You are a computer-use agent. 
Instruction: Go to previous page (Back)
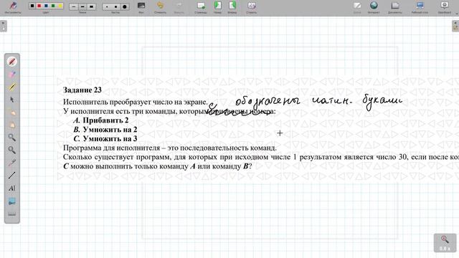coord(217,7)
